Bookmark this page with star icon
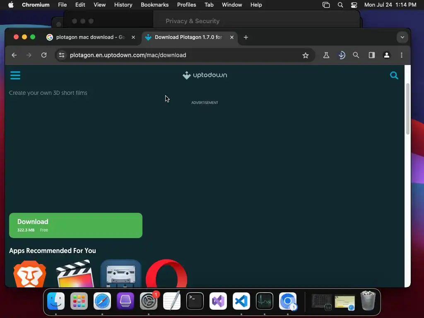This screenshot has width=424, height=318. (x=306, y=55)
